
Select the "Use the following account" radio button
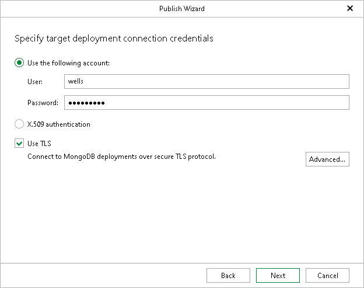tap(19, 63)
